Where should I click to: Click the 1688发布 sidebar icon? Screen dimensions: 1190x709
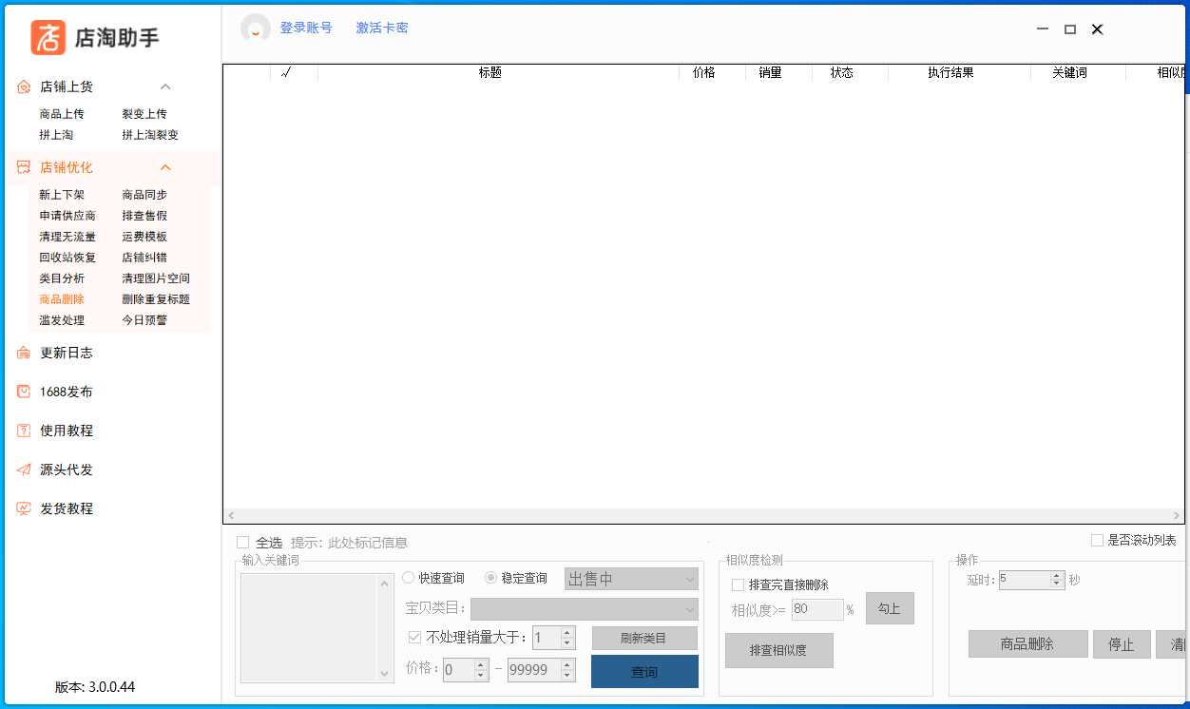click(x=24, y=391)
